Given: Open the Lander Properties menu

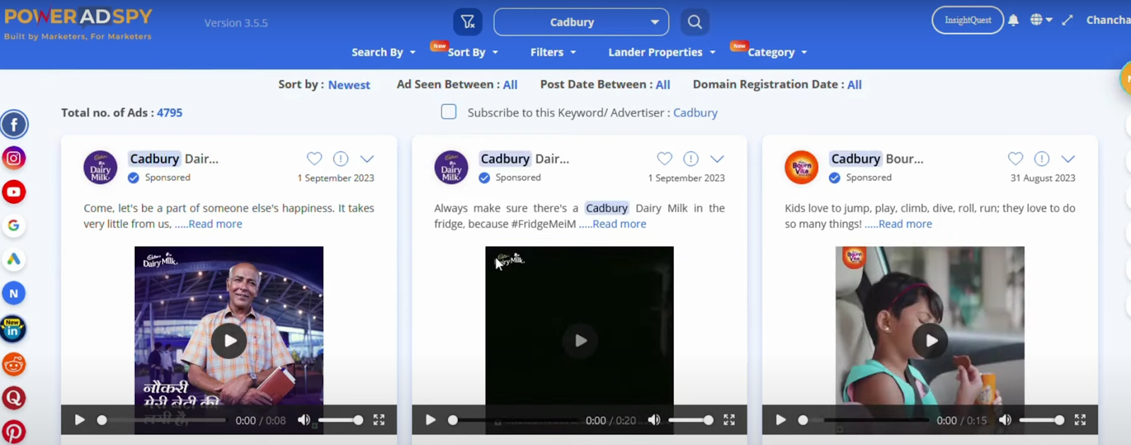Looking at the screenshot, I should [x=662, y=52].
